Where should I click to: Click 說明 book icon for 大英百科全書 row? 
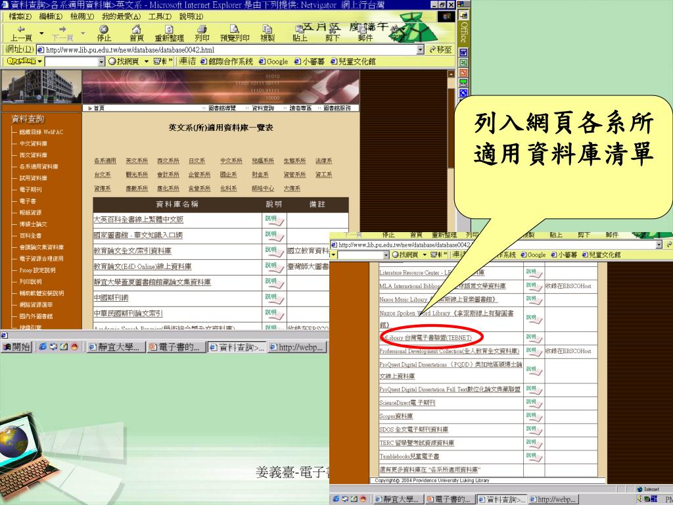274,220
